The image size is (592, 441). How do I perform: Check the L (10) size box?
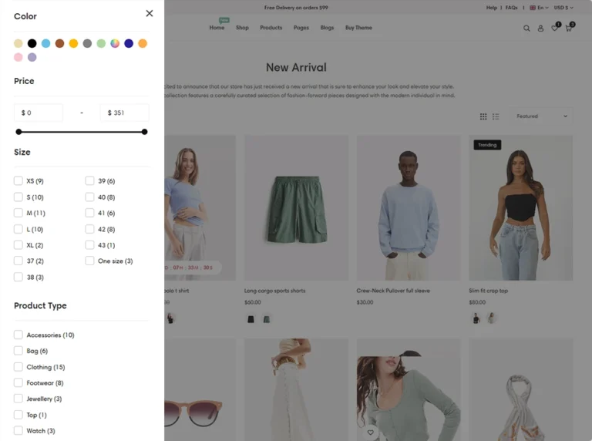[x=18, y=229]
